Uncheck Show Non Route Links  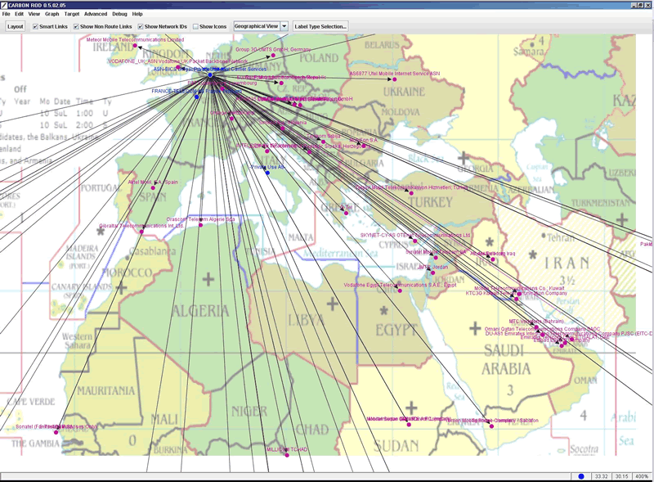(76, 26)
